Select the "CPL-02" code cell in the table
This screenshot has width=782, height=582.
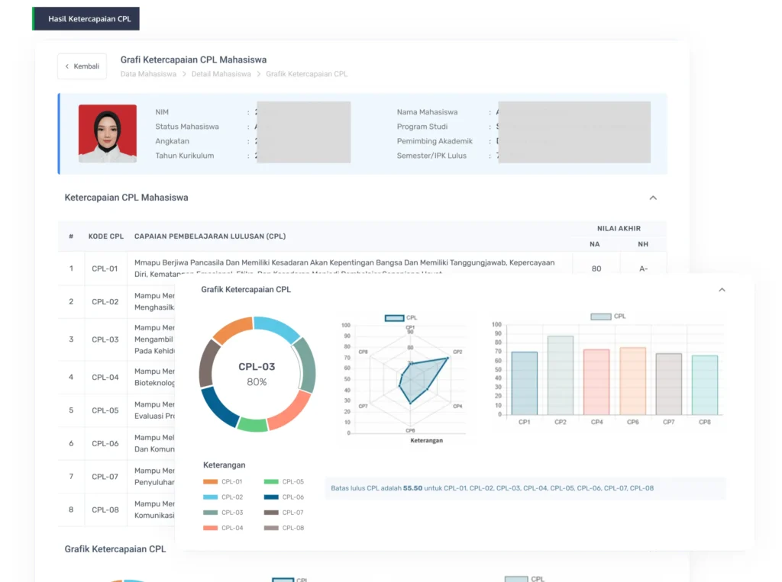coord(105,301)
